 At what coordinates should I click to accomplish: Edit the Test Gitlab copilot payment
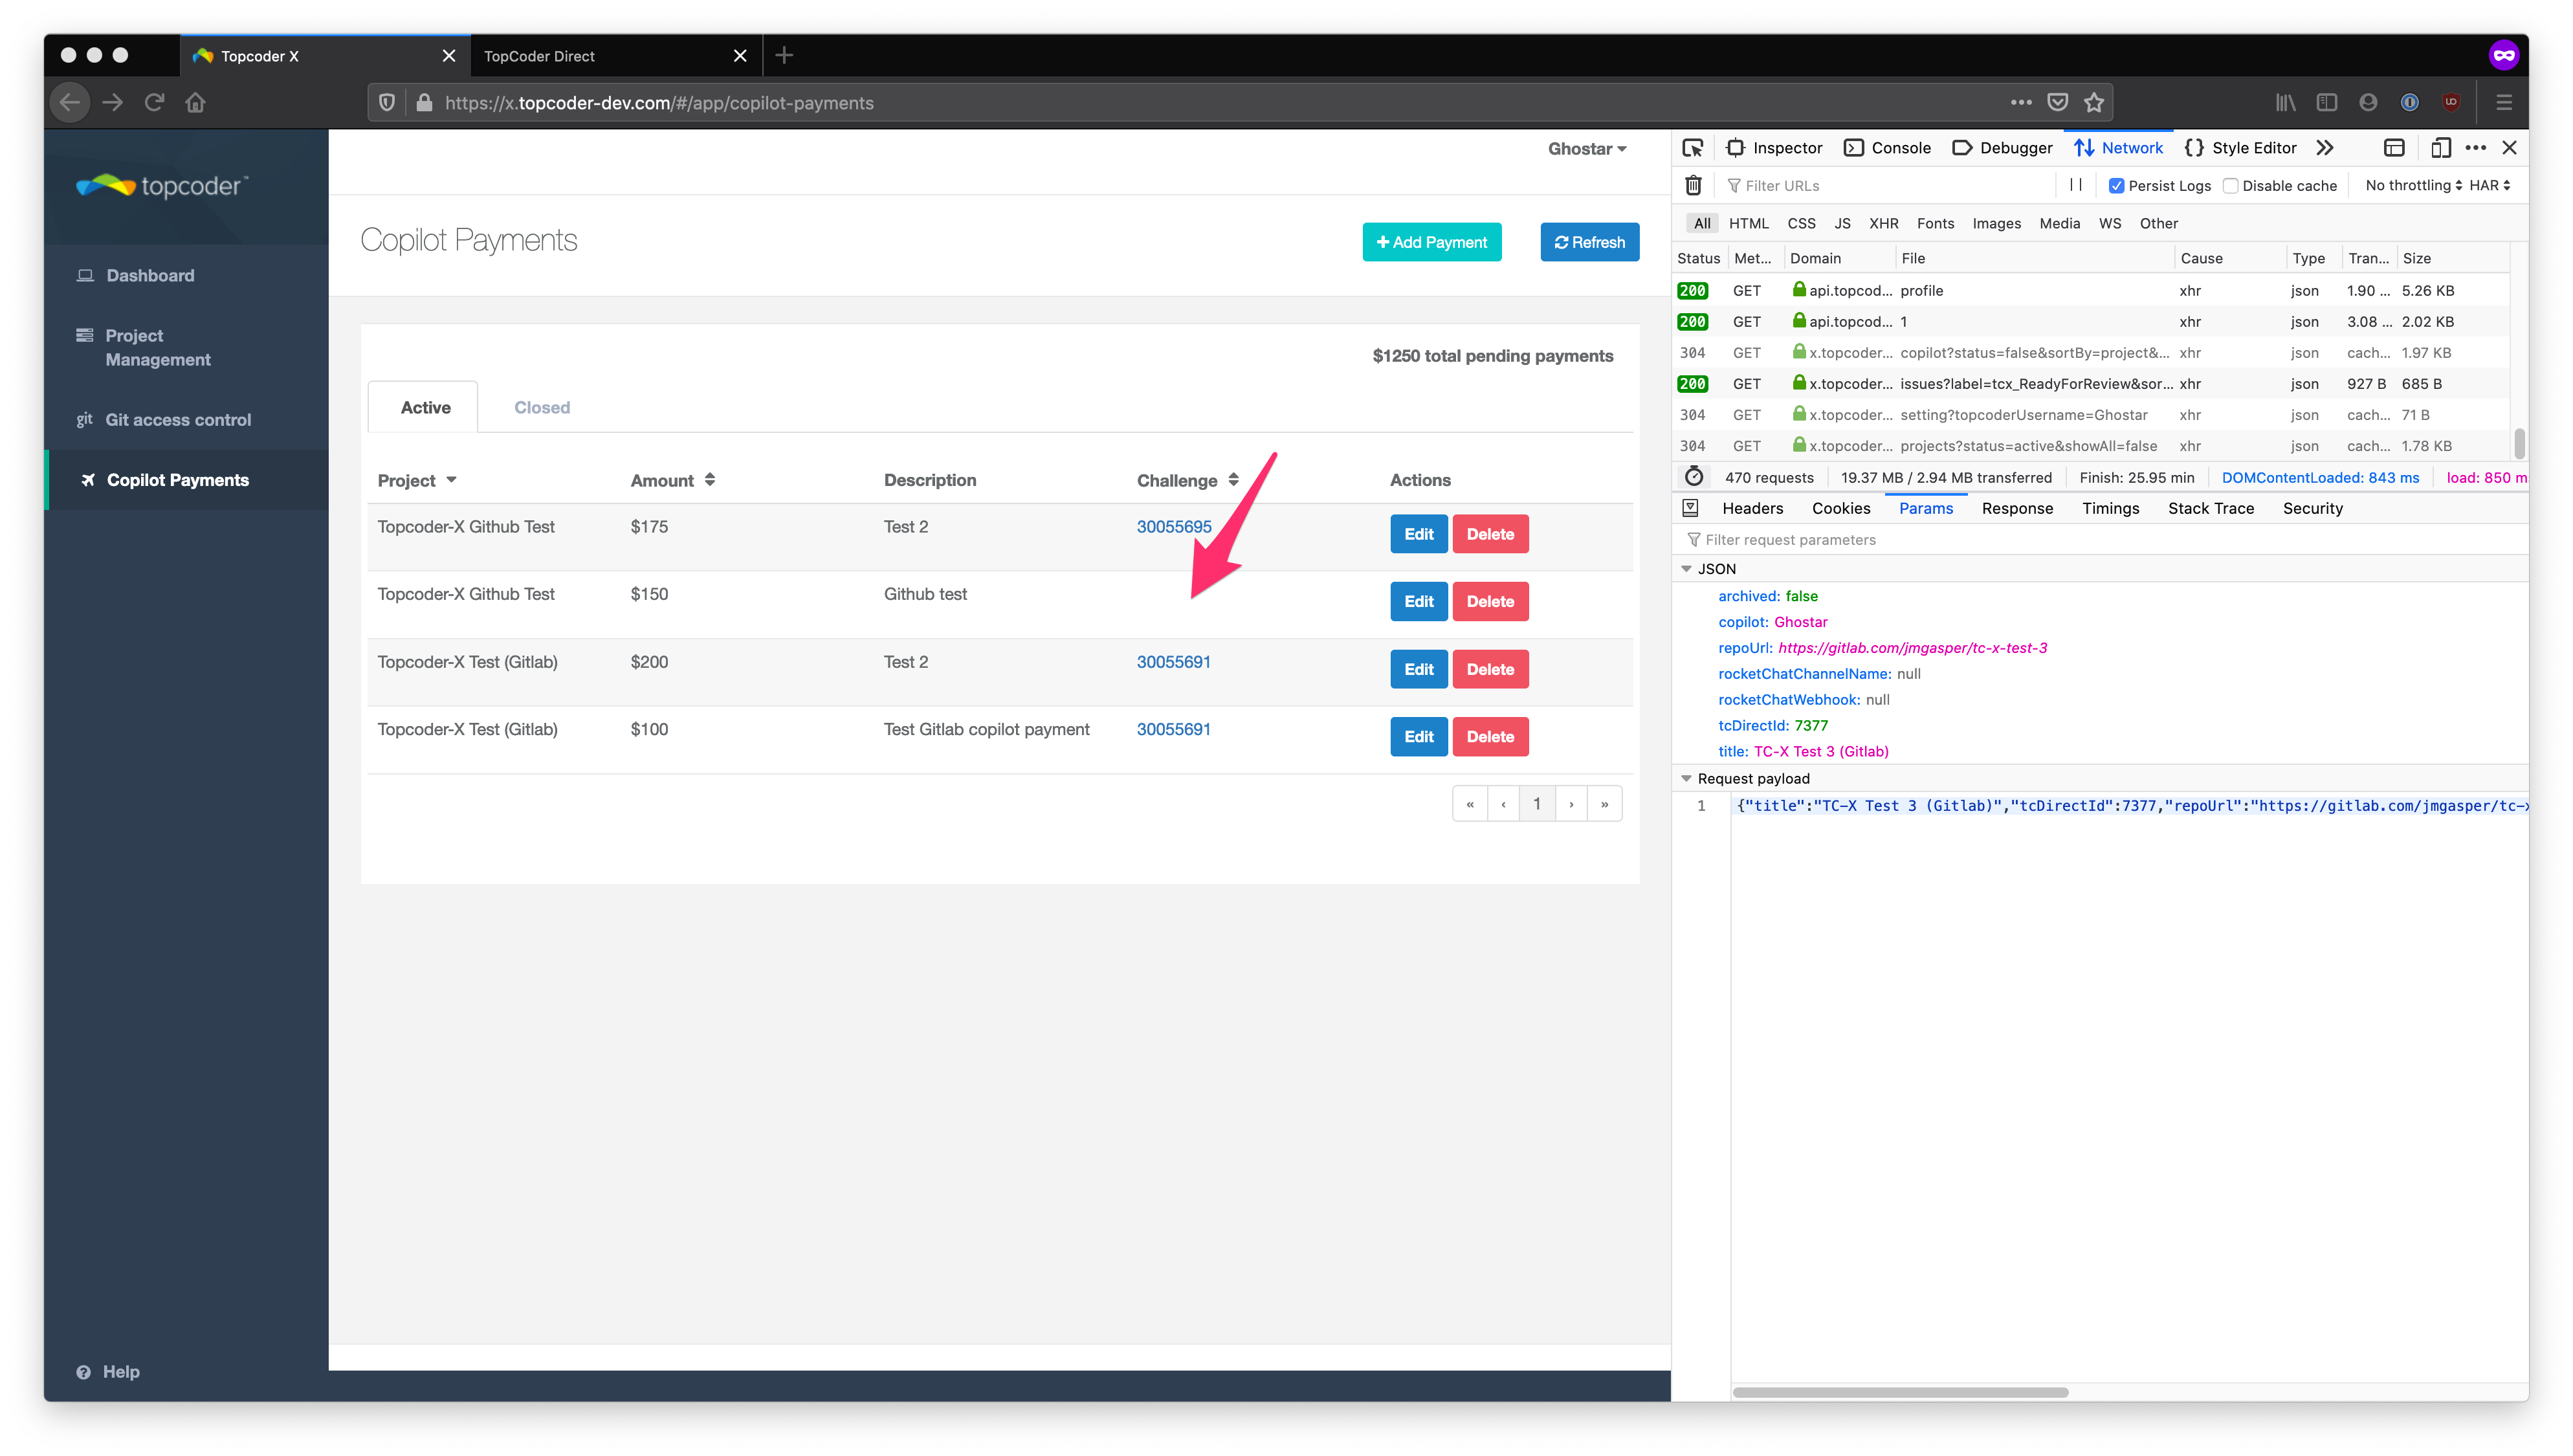point(1418,737)
